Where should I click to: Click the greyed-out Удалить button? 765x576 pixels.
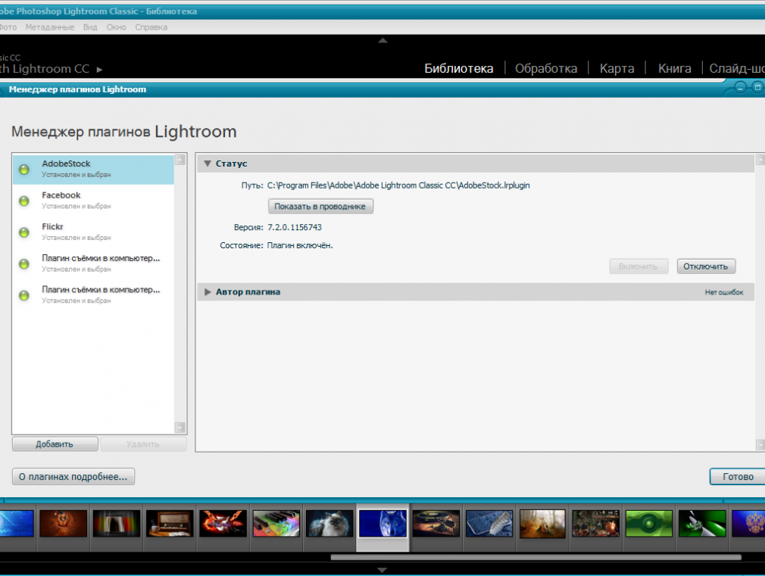[x=143, y=444]
